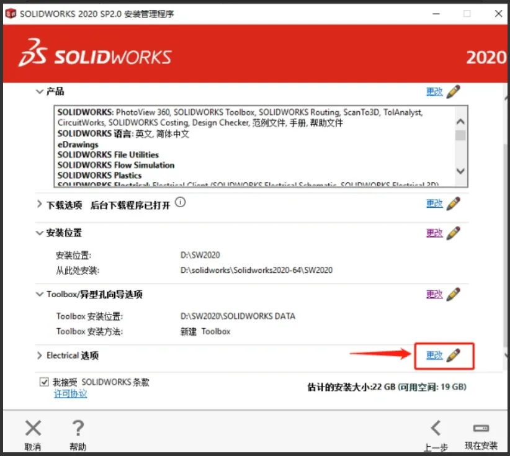This screenshot has width=510, height=456.
Task: Toggle 我接受 SOLIDWORKS 条款 checkbox
Action: pyautogui.click(x=44, y=382)
